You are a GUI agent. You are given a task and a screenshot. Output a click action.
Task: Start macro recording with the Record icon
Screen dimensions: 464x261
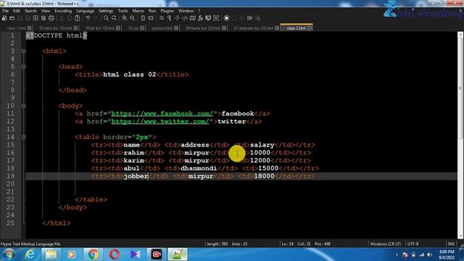pos(226,18)
